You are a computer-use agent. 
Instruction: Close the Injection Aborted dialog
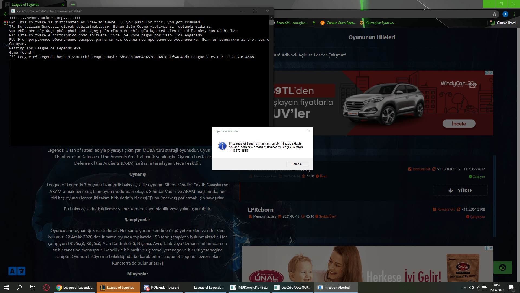tap(308, 131)
